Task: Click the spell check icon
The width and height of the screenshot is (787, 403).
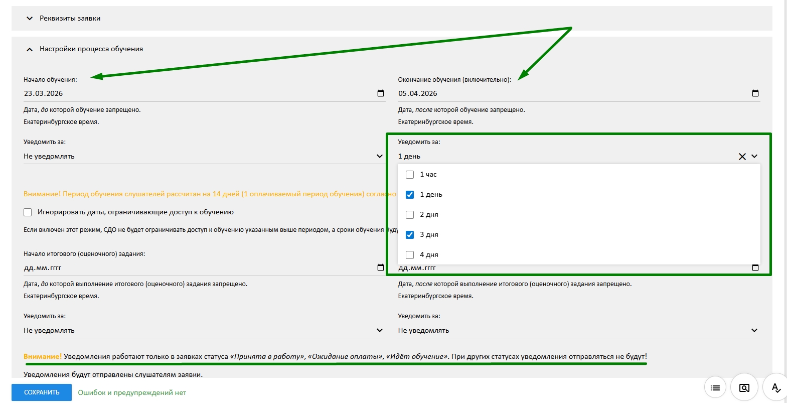Action: pyautogui.click(x=775, y=388)
